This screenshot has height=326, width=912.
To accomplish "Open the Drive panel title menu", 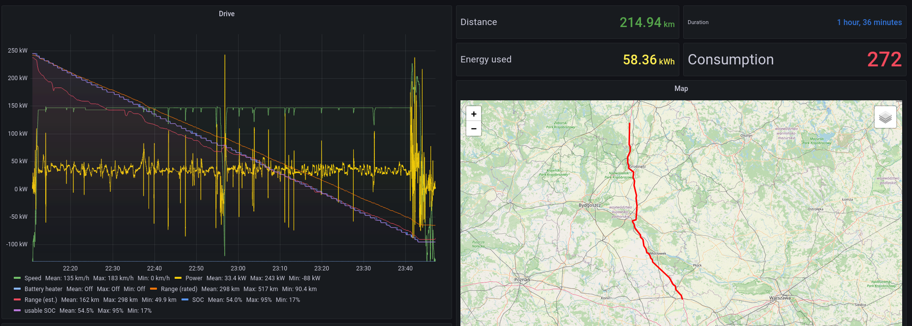I will click(227, 14).
